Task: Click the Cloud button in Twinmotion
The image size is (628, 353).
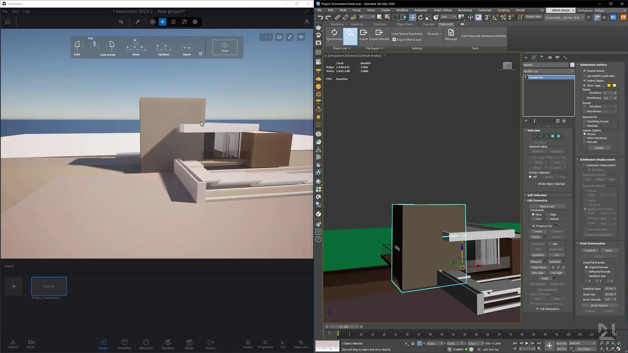Action: (225, 47)
